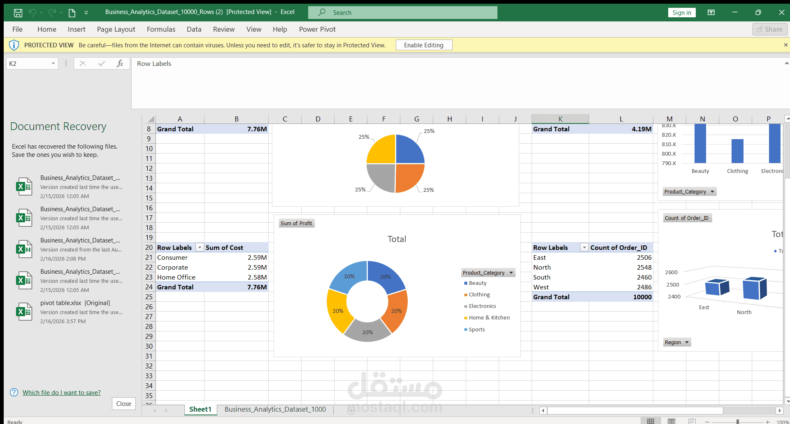Switch to Normal view from the status bar

651,421
